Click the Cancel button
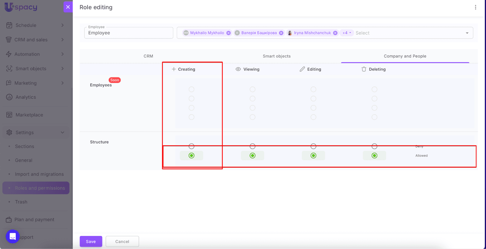 coord(122,241)
